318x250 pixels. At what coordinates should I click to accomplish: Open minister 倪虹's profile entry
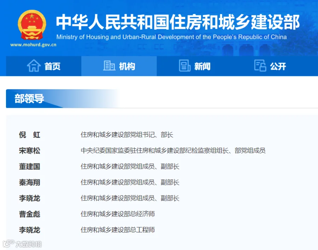click(x=30, y=135)
